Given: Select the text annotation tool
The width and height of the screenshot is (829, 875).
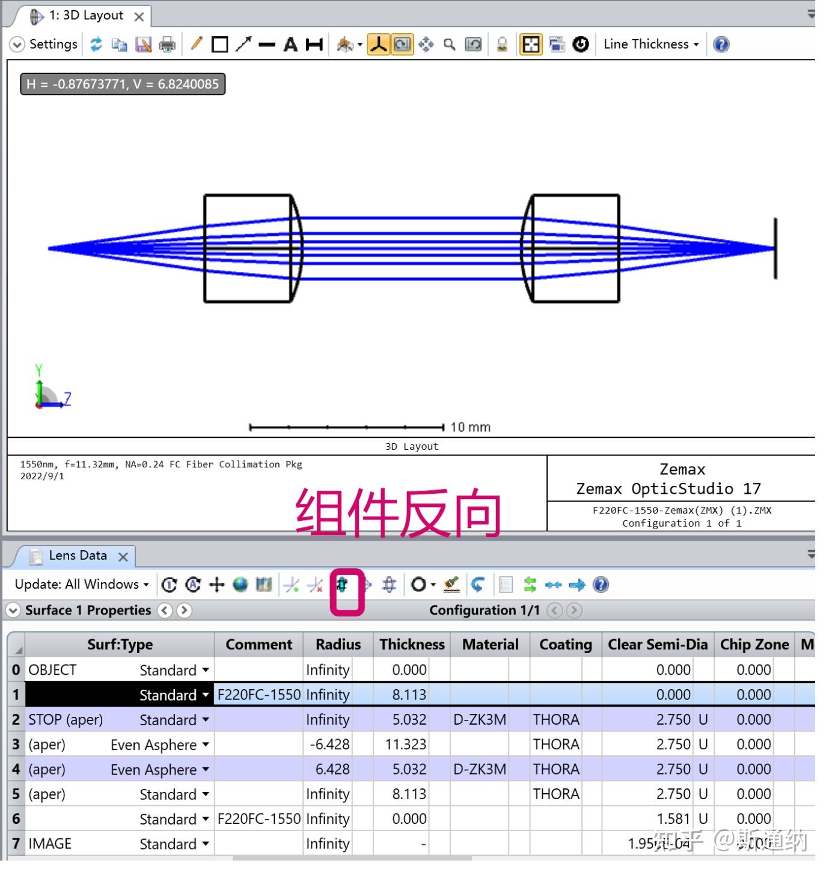Looking at the screenshot, I should point(290,44).
